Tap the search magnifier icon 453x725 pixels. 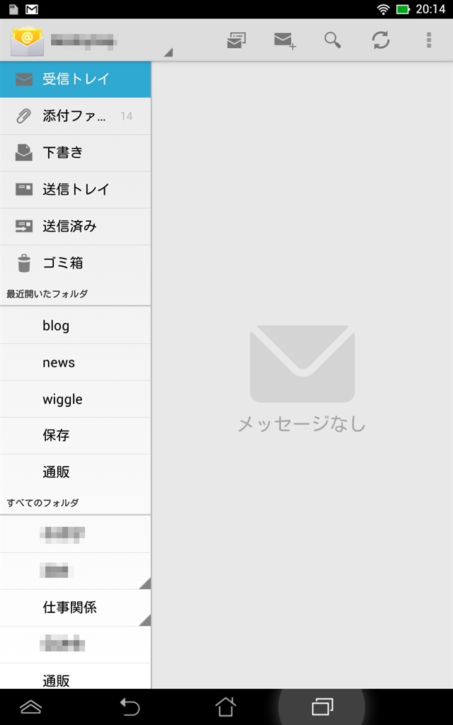click(333, 40)
